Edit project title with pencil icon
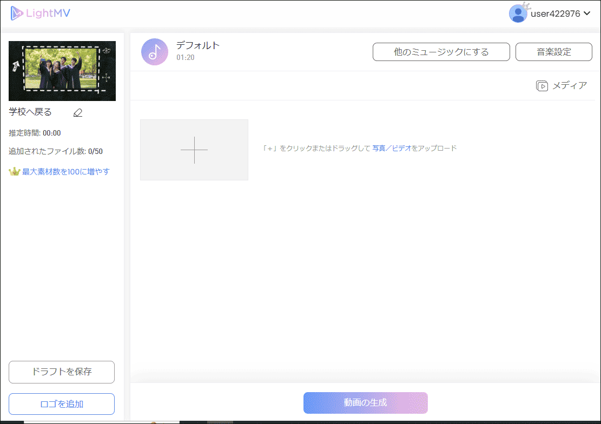This screenshot has width=601, height=424. coord(78,112)
